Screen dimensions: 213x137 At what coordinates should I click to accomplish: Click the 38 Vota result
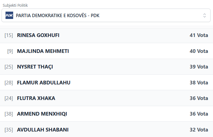(199, 83)
